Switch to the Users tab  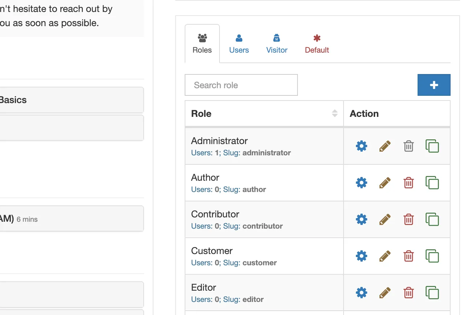(x=239, y=44)
